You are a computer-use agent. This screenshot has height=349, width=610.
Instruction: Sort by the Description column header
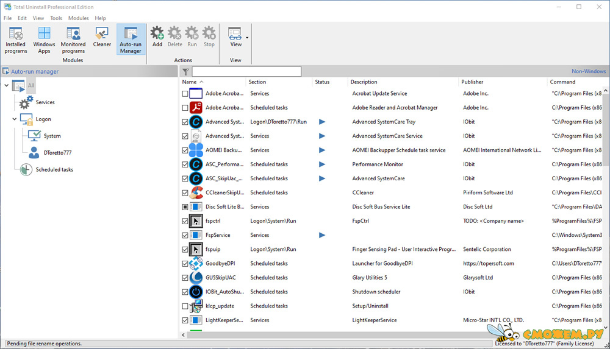[364, 82]
